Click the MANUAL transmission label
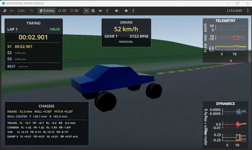This screenshot has height=150, width=252. point(126,42)
